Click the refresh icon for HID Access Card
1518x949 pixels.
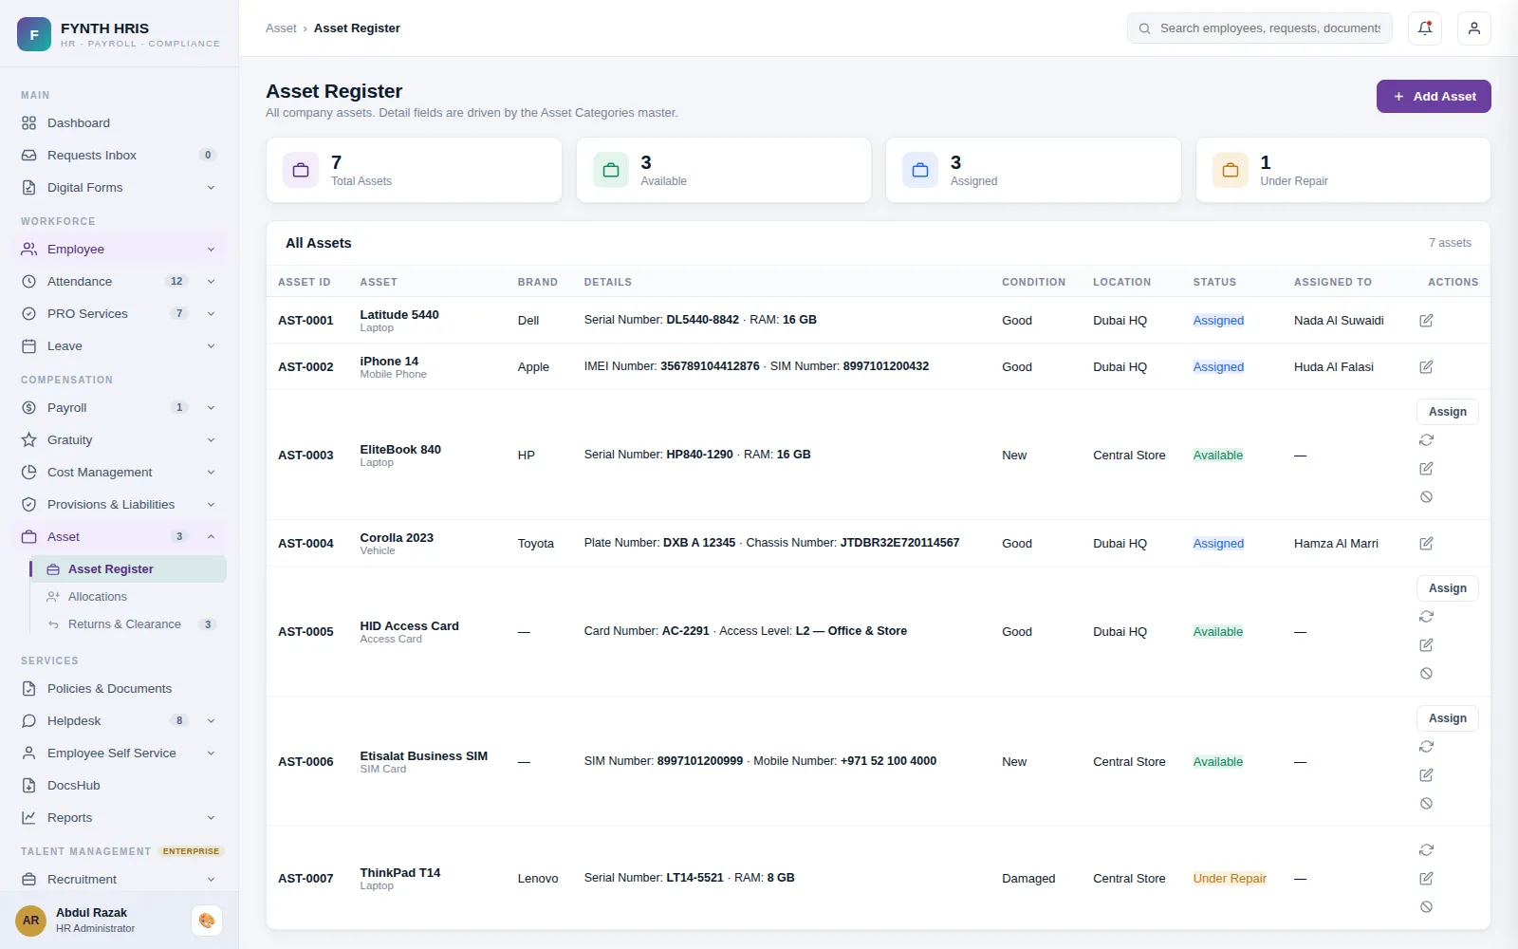pos(1426,617)
